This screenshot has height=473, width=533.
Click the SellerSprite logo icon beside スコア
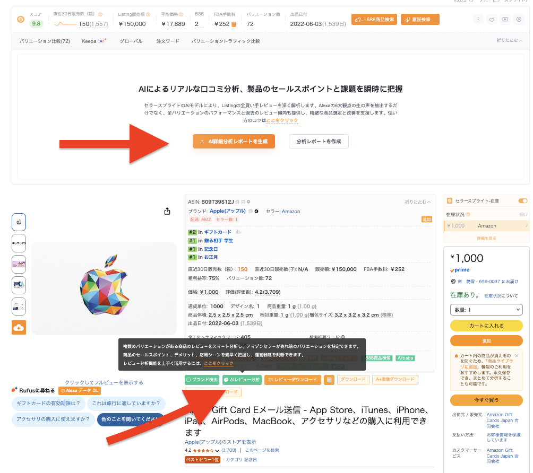21,19
